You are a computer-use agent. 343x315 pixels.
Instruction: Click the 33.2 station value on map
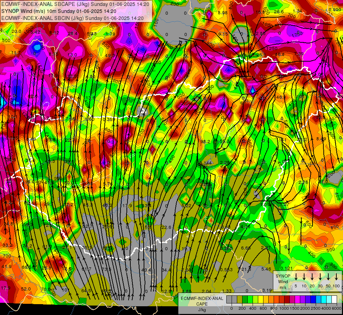[x=7, y=245]
